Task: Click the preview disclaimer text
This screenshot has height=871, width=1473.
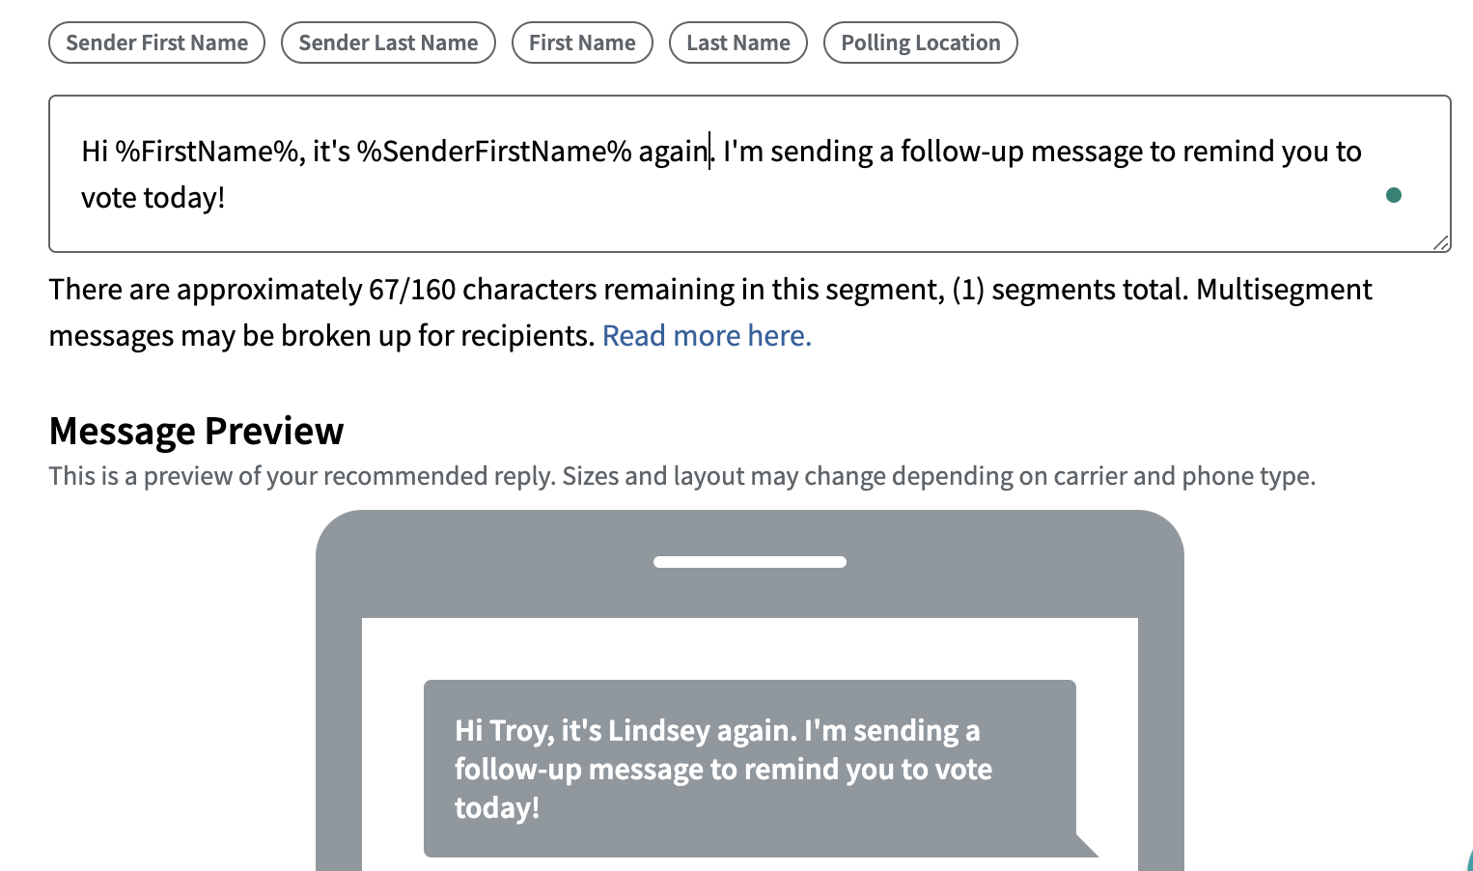Action: 682,475
